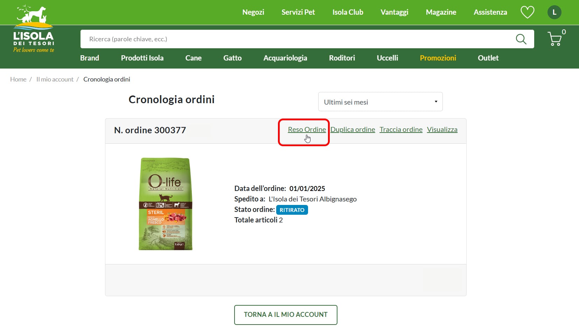Open Isola Club page
Image resolution: width=579 pixels, height=334 pixels.
point(348,12)
